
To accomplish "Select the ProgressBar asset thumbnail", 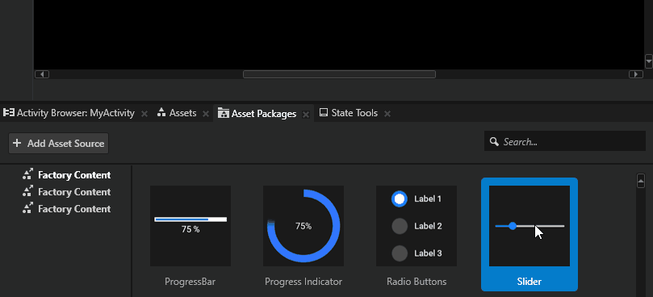I will pyautogui.click(x=190, y=226).
